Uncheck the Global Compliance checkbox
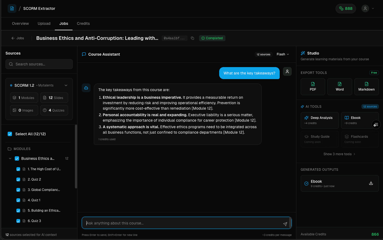The image size is (383, 240). click(x=18, y=190)
